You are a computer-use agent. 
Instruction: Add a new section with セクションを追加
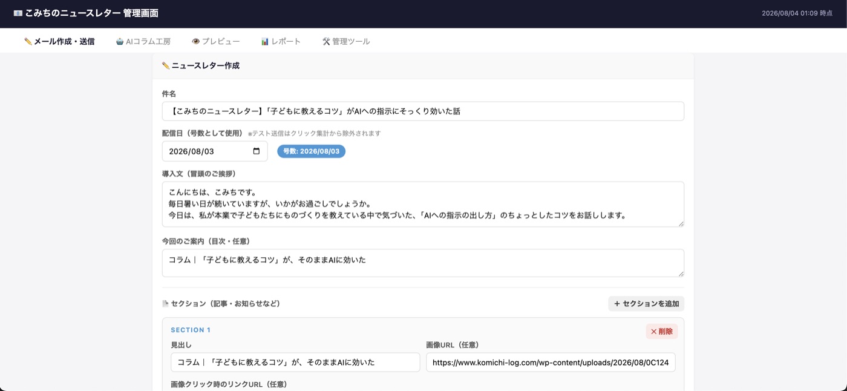(646, 304)
